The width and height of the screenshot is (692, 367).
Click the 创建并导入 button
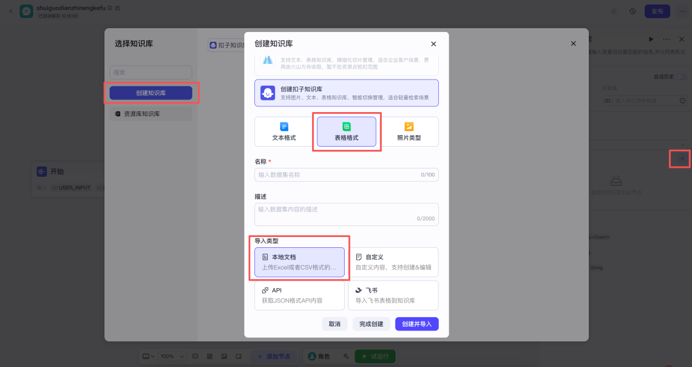click(416, 324)
